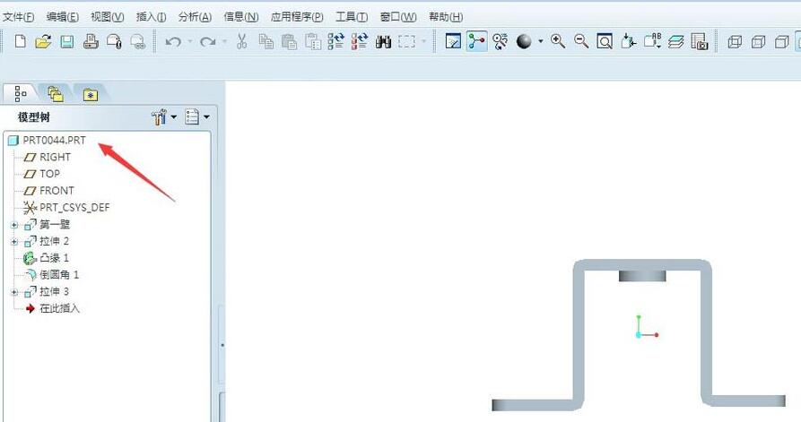Paste using the clipboard icon
Screen dimensions: 801x422
[289, 41]
